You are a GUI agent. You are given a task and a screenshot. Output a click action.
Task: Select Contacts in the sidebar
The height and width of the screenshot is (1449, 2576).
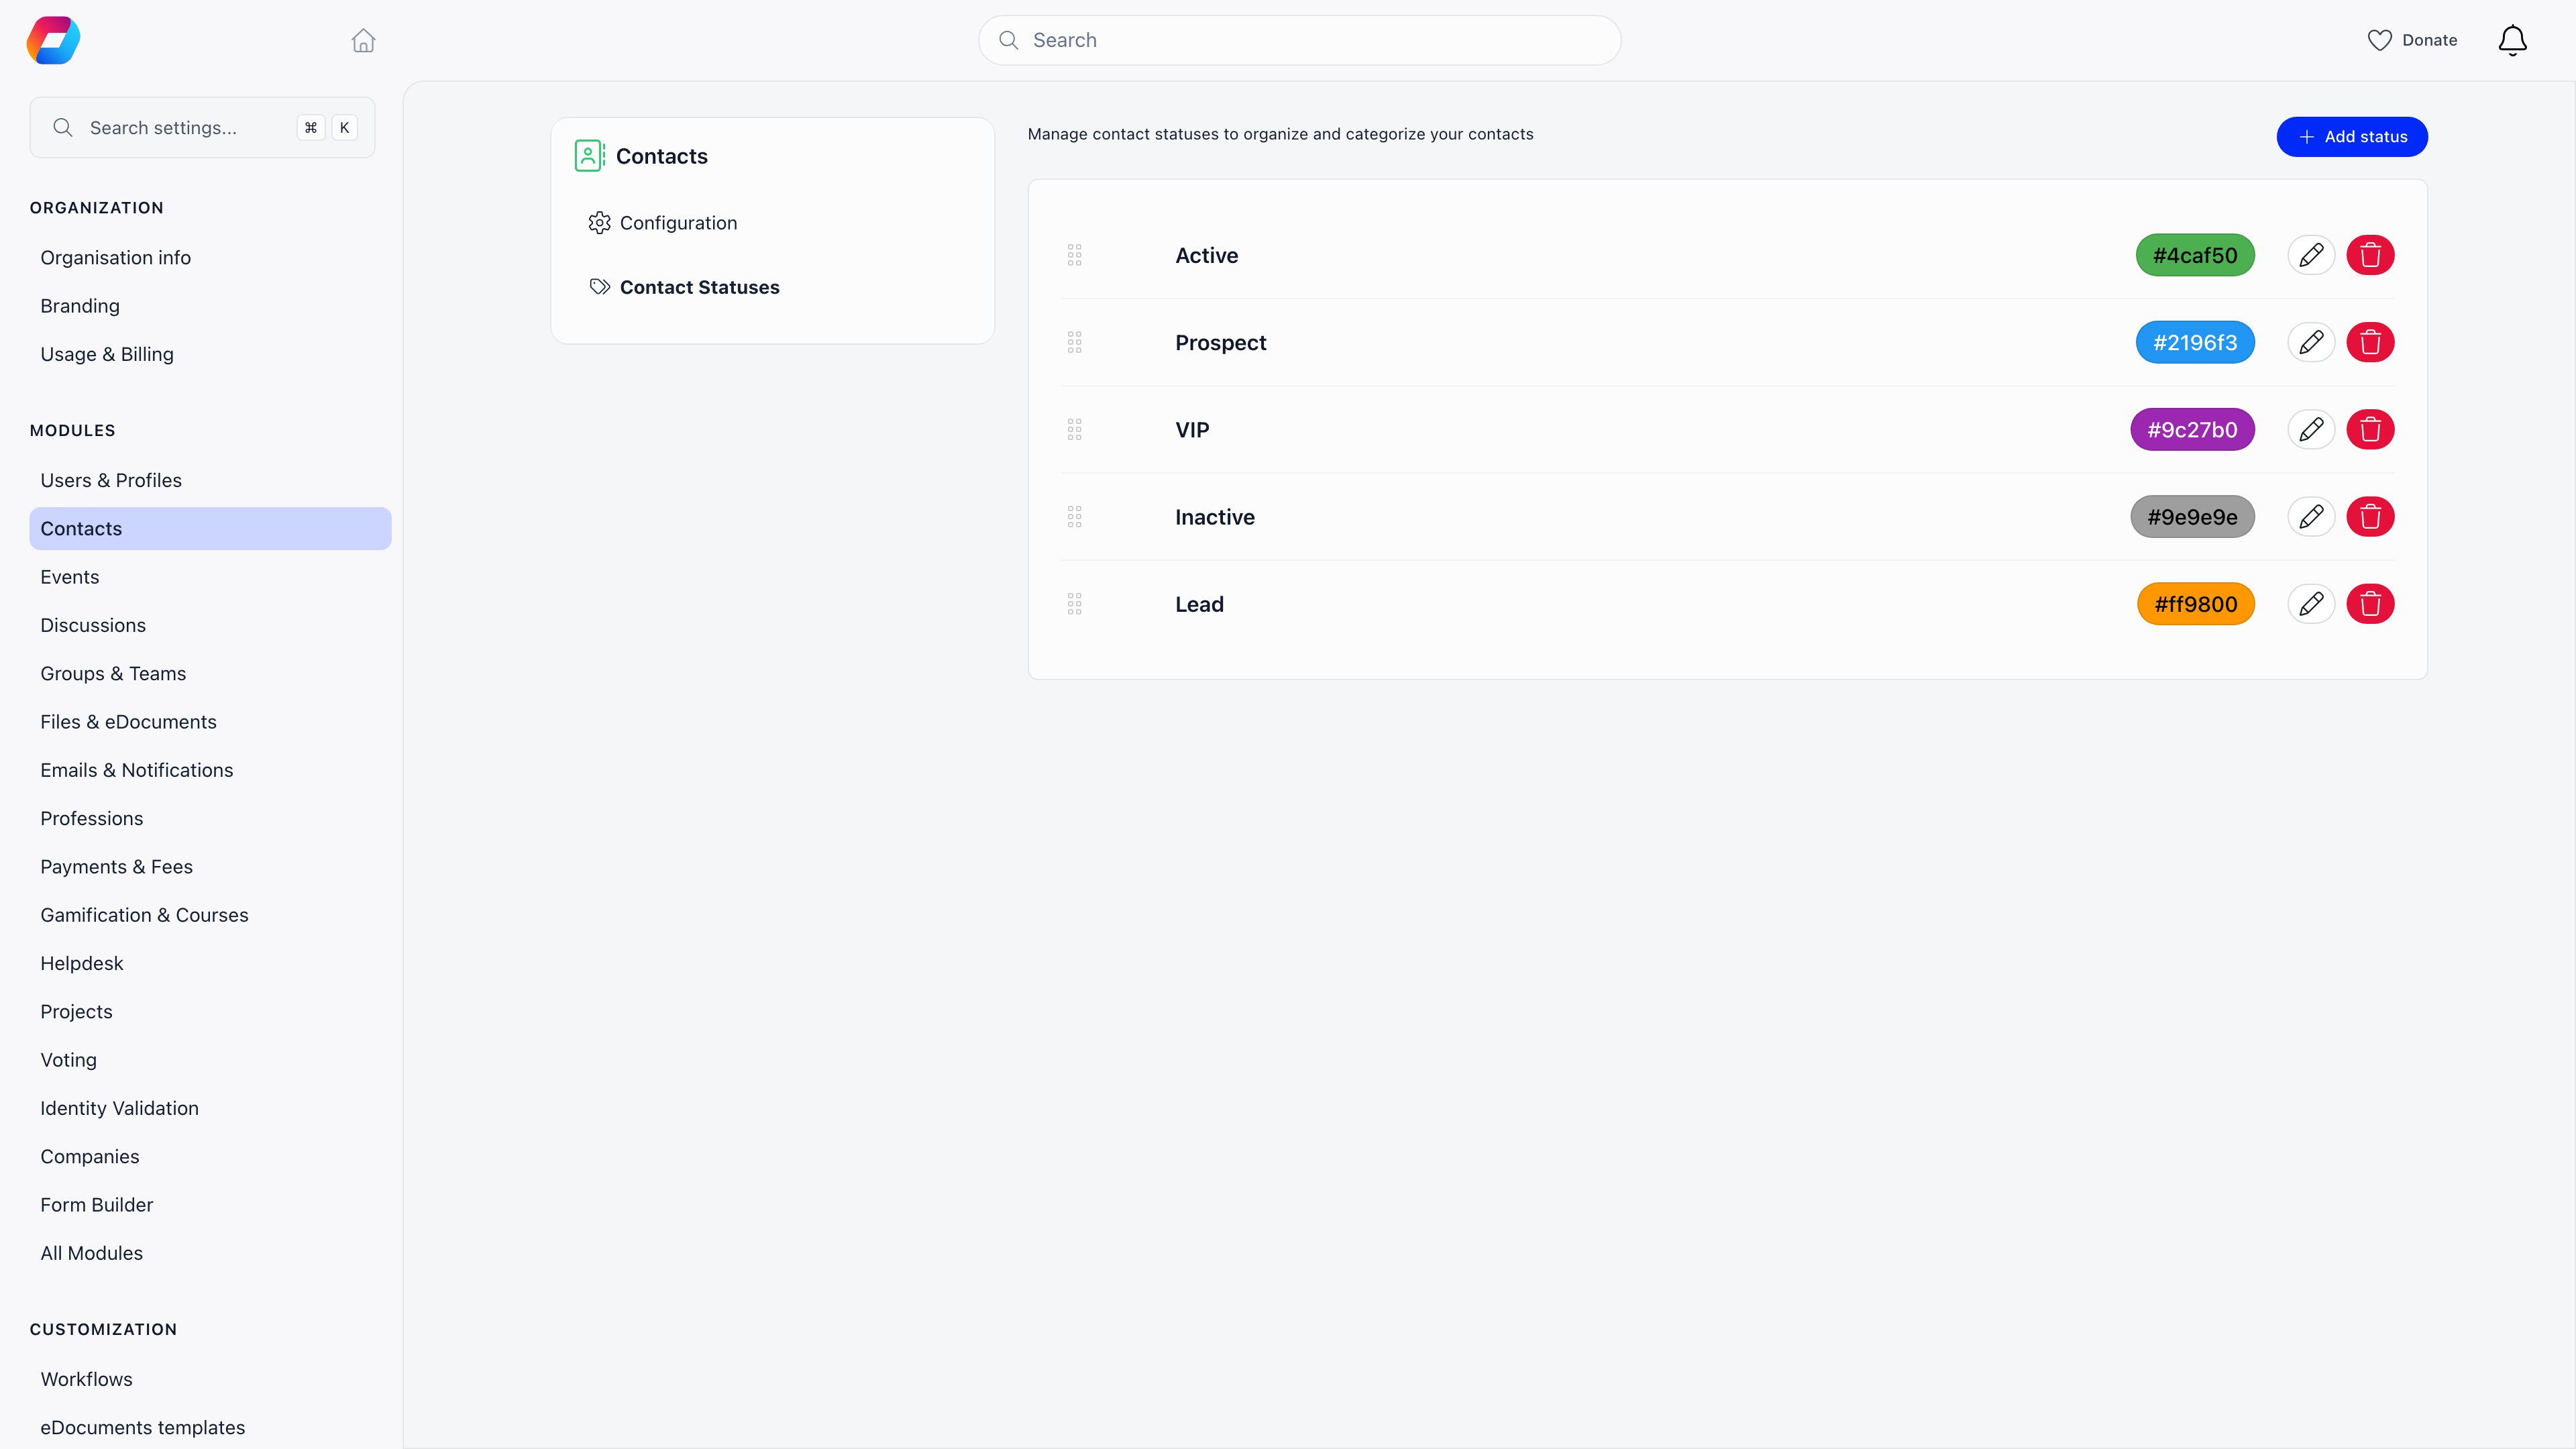click(210, 528)
